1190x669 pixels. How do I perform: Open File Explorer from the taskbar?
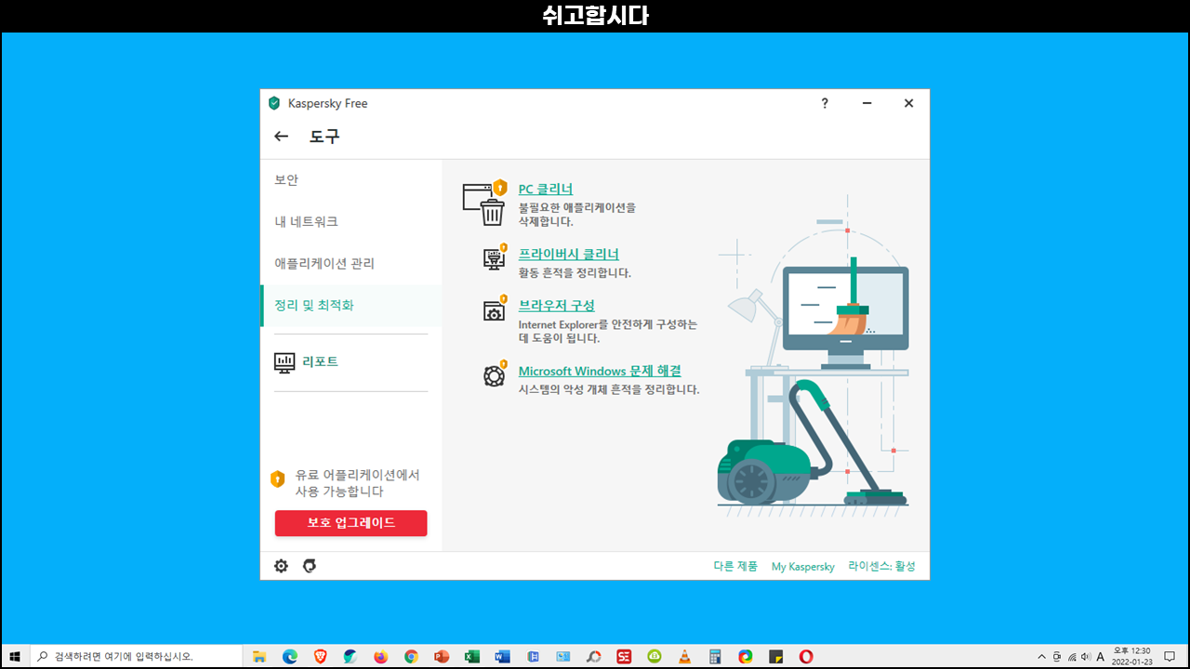[259, 657]
